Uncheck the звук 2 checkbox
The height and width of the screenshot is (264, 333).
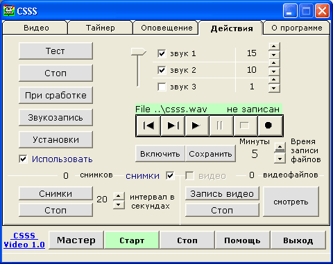pyautogui.click(x=162, y=70)
